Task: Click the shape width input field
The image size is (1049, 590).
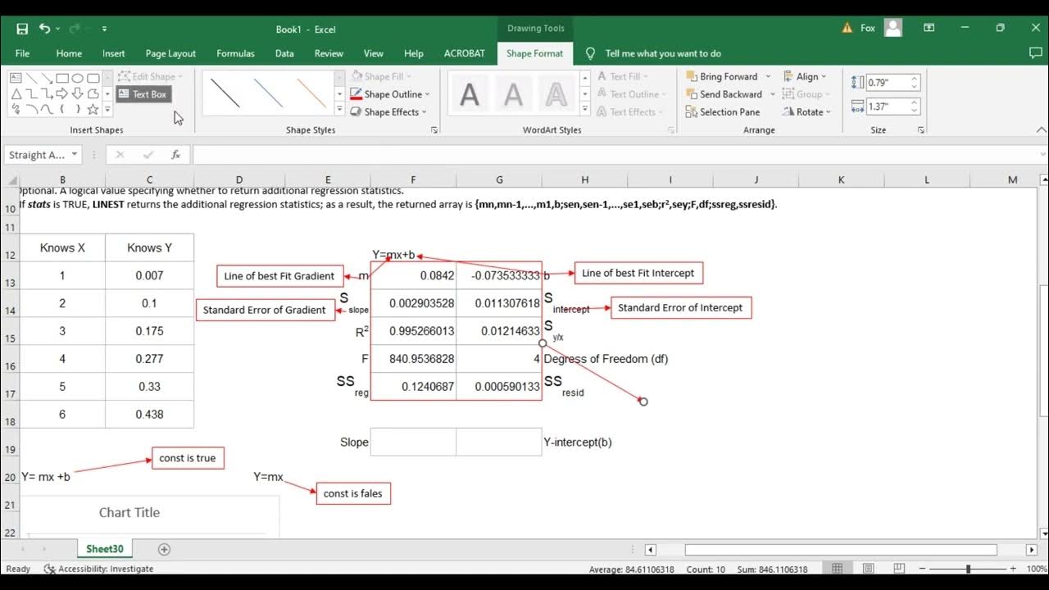Action: [888, 107]
